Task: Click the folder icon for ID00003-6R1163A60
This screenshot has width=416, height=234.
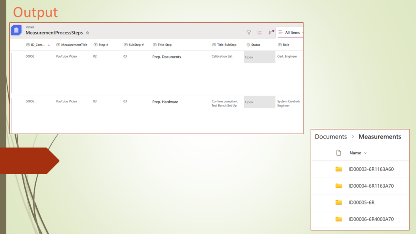Action: pos(338,169)
